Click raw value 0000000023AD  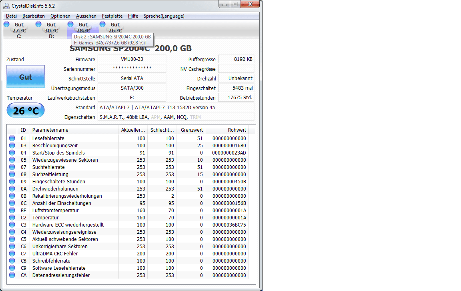click(x=229, y=153)
